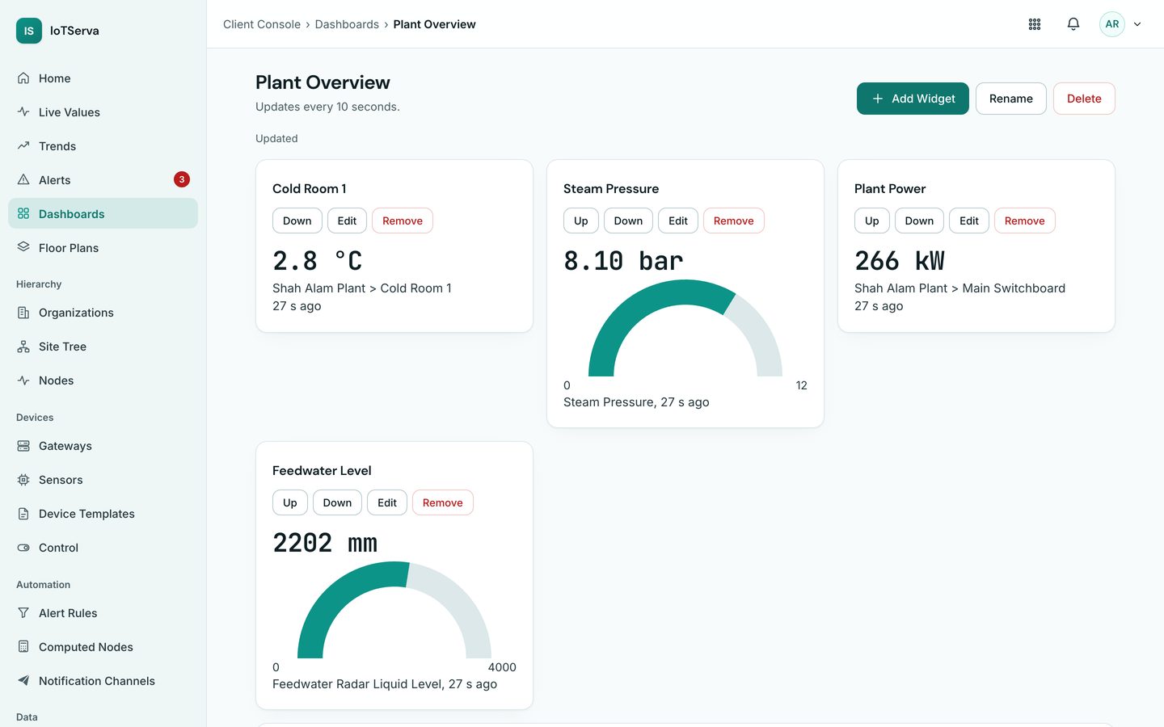Click the Dashboards grid icon in sidebar
The image size is (1164, 727).
point(23,214)
